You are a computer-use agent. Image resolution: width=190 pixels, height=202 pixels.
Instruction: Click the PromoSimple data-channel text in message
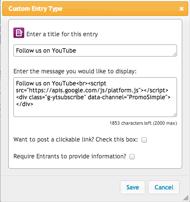pos(147,97)
